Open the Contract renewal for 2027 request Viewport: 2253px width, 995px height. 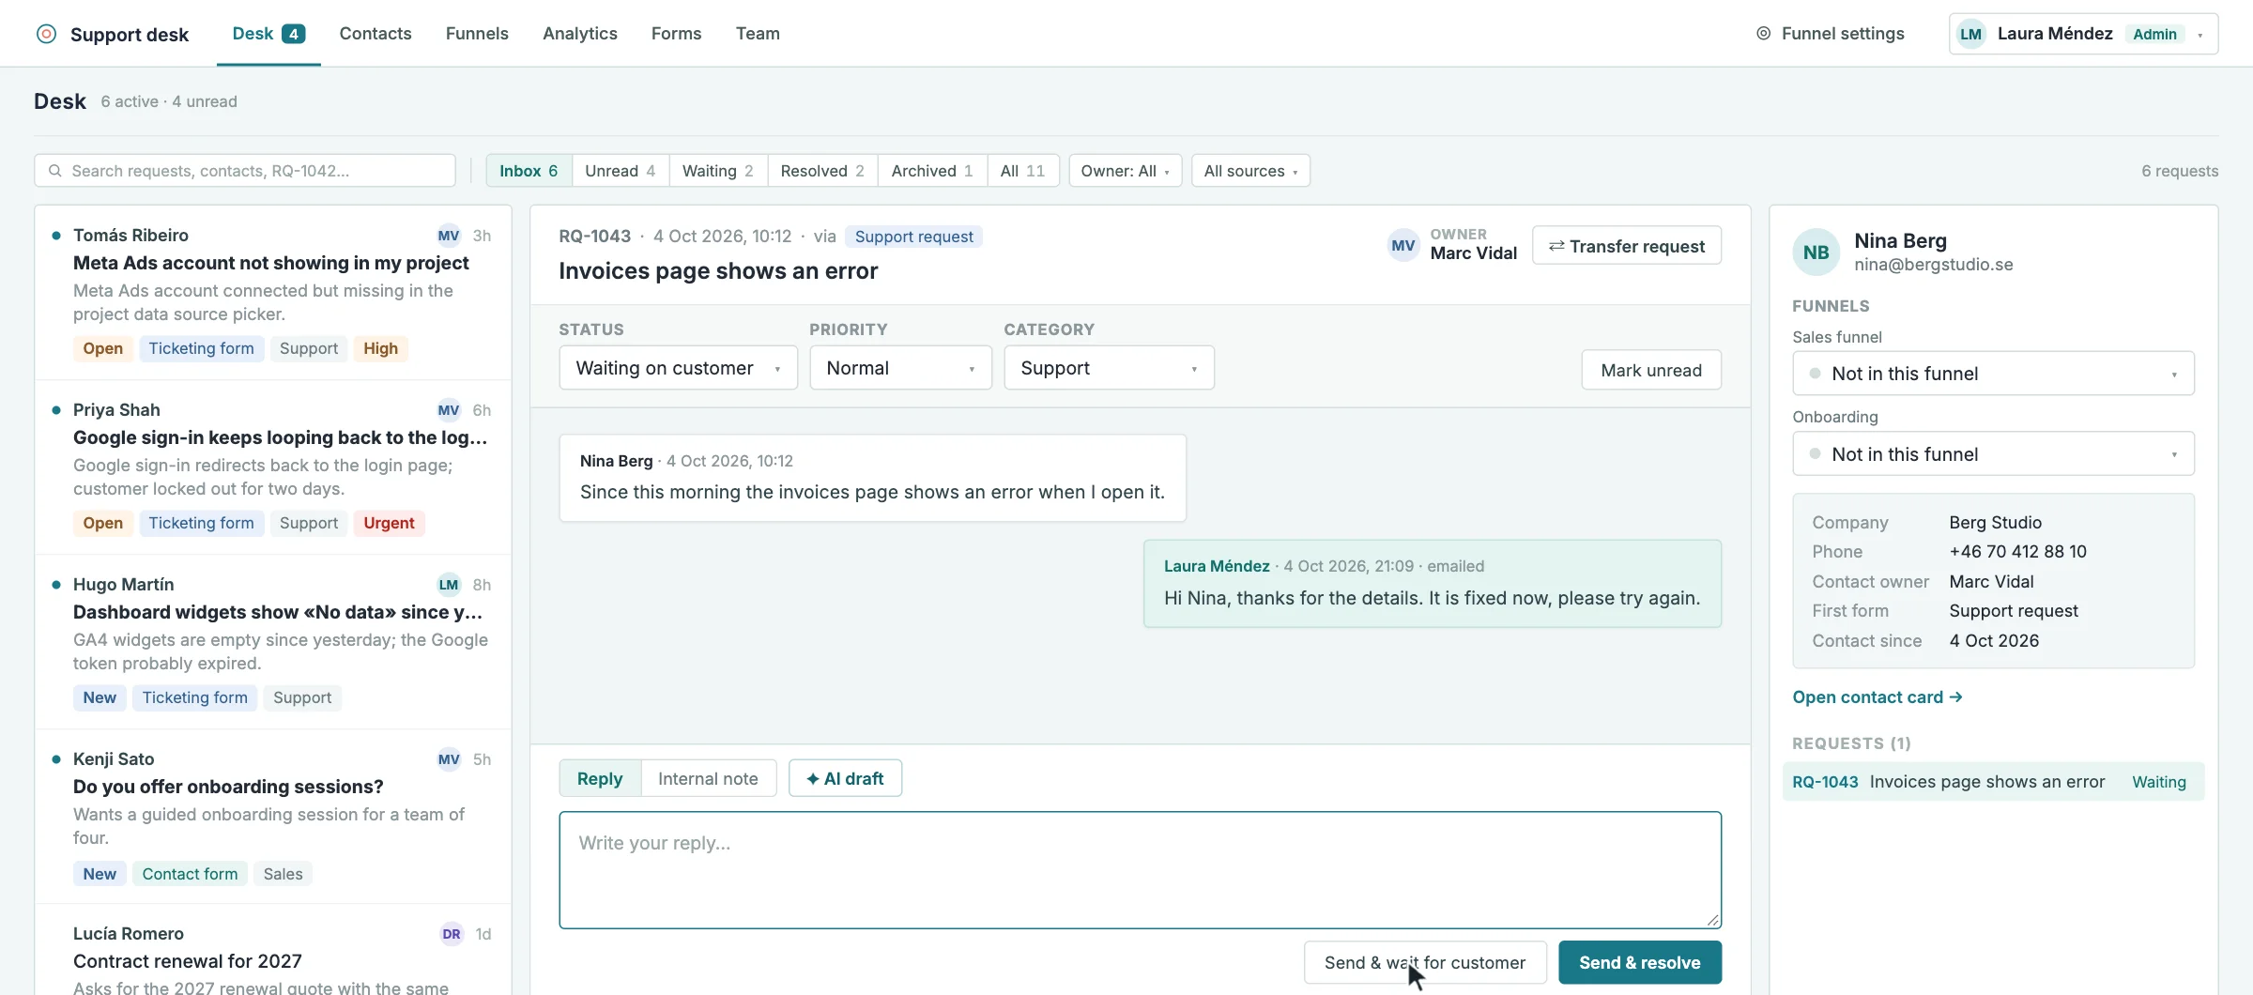pos(273,950)
